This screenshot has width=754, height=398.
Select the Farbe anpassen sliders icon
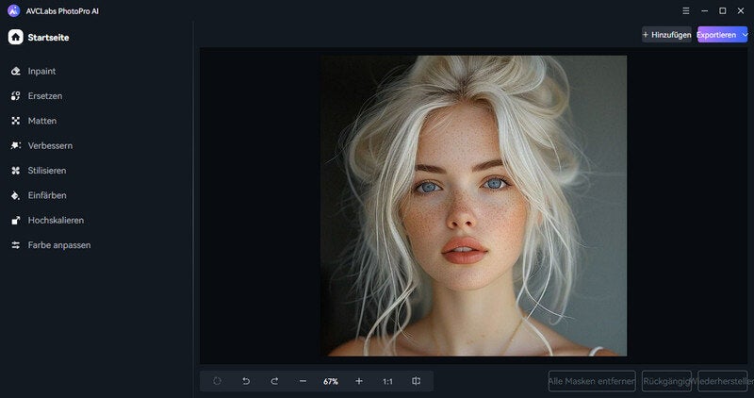coord(16,245)
